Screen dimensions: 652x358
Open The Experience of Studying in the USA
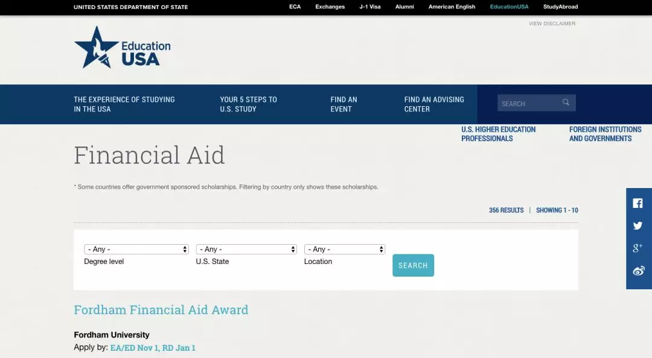[x=124, y=104]
